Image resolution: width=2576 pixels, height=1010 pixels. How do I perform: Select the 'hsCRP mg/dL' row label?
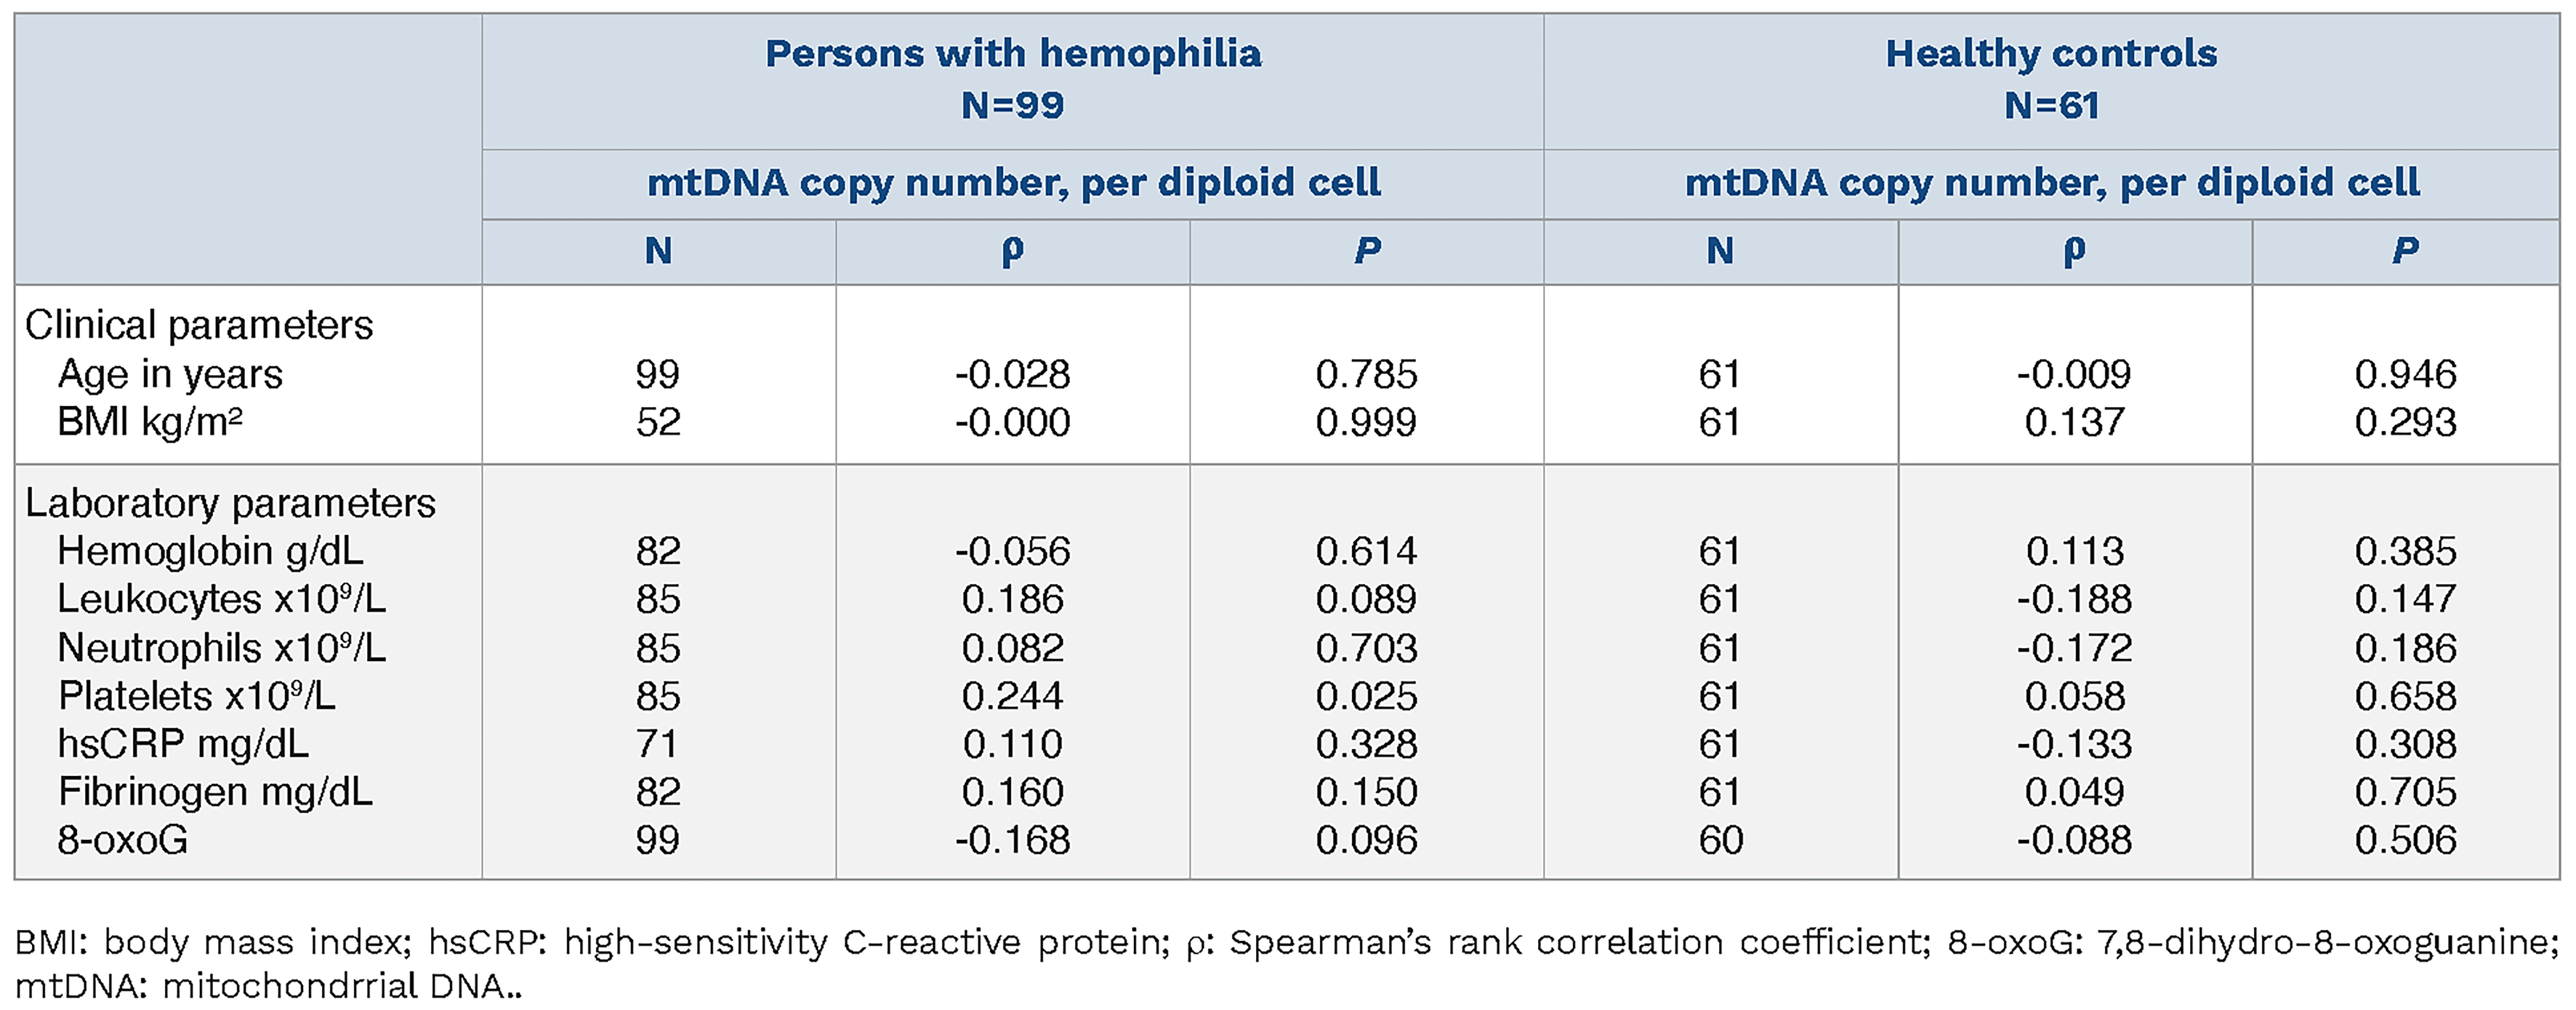point(183,744)
